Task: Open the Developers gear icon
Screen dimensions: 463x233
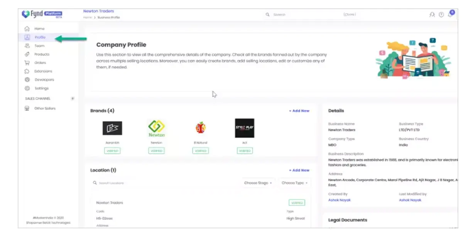Action: tap(27, 80)
